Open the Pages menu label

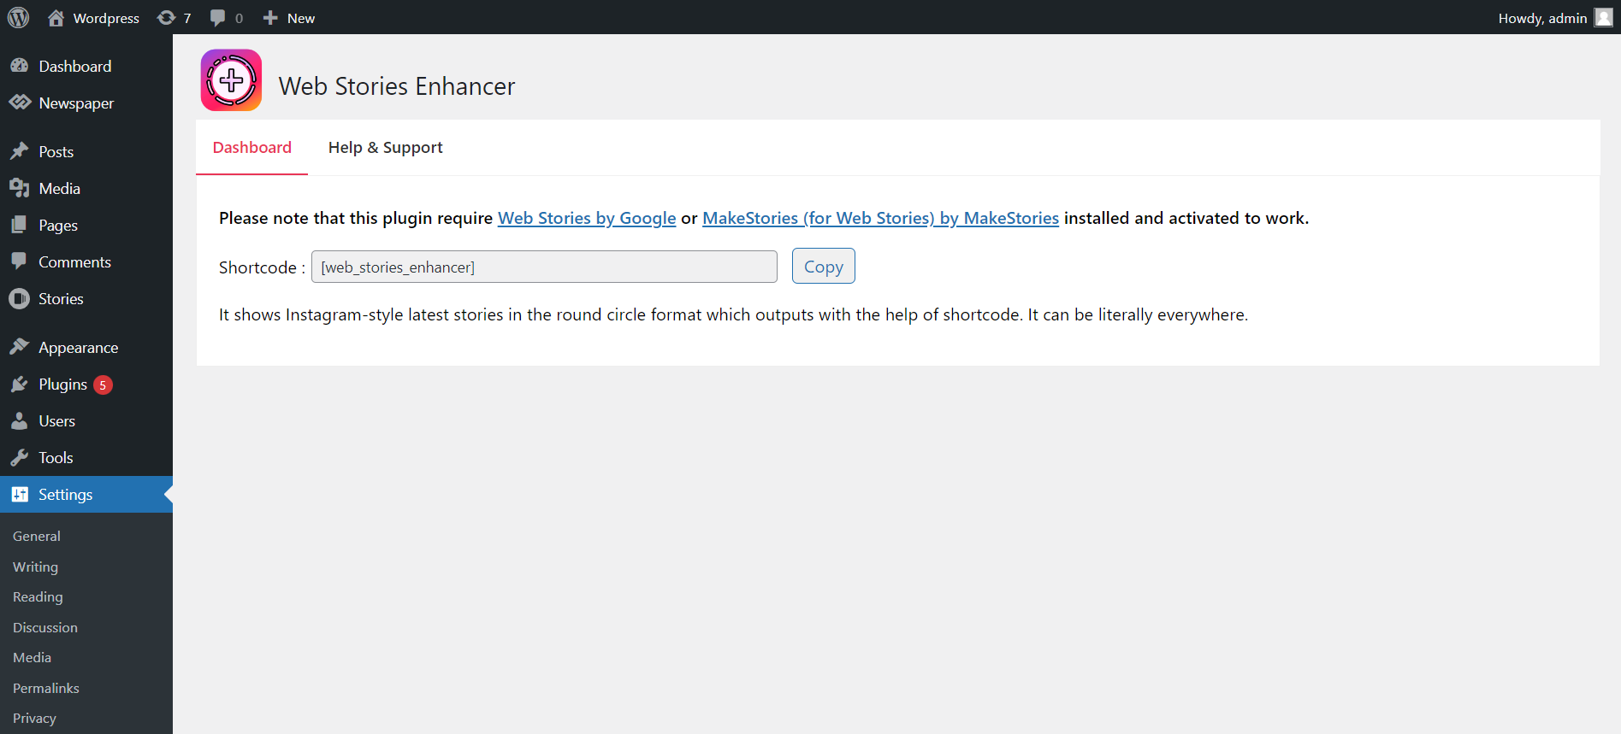58,225
